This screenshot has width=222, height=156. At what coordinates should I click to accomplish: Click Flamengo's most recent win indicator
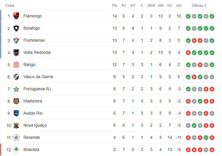[x=212, y=16]
